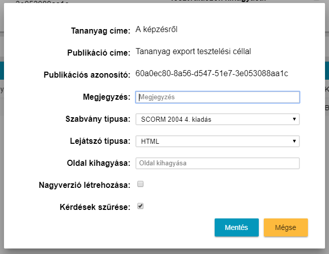This screenshot has height=254, width=329.
Task: Open the Szabvány típusa dropdown
Action: click(x=218, y=119)
